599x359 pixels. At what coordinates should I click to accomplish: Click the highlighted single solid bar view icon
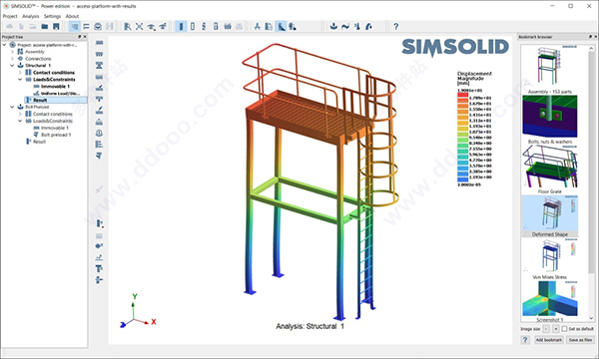click(x=181, y=26)
